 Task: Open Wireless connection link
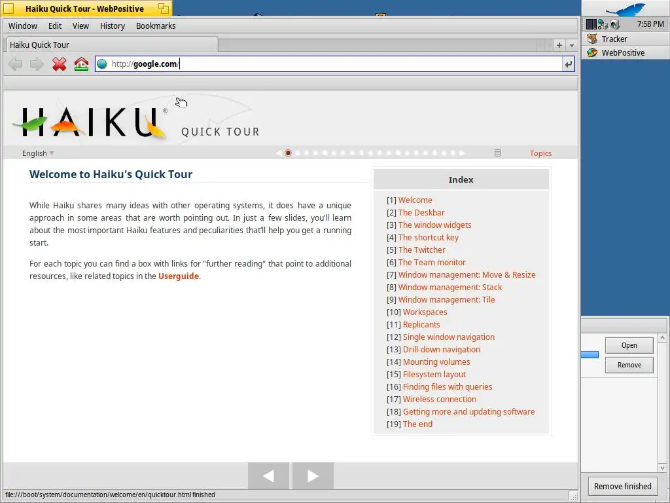[439, 399]
